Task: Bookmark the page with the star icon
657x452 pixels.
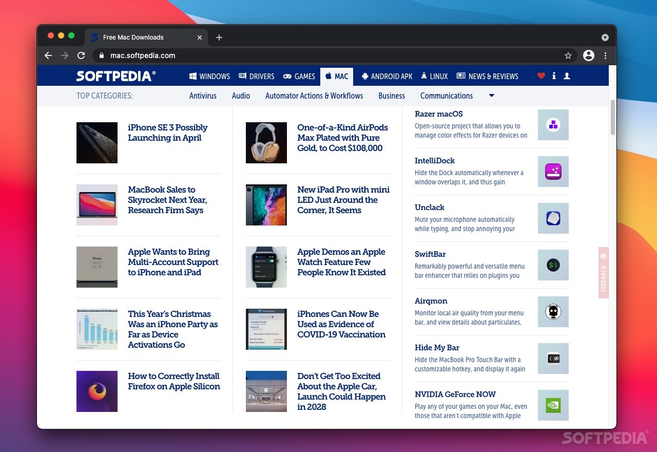Action: (x=568, y=55)
